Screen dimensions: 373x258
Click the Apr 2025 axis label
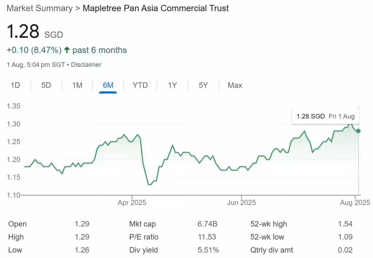pos(132,202)
